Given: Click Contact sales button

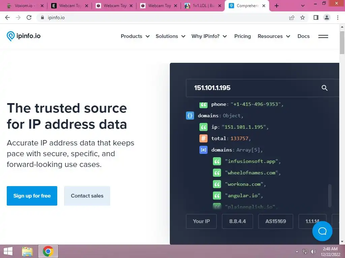Looking at the screenshot, I should point(87,196).
